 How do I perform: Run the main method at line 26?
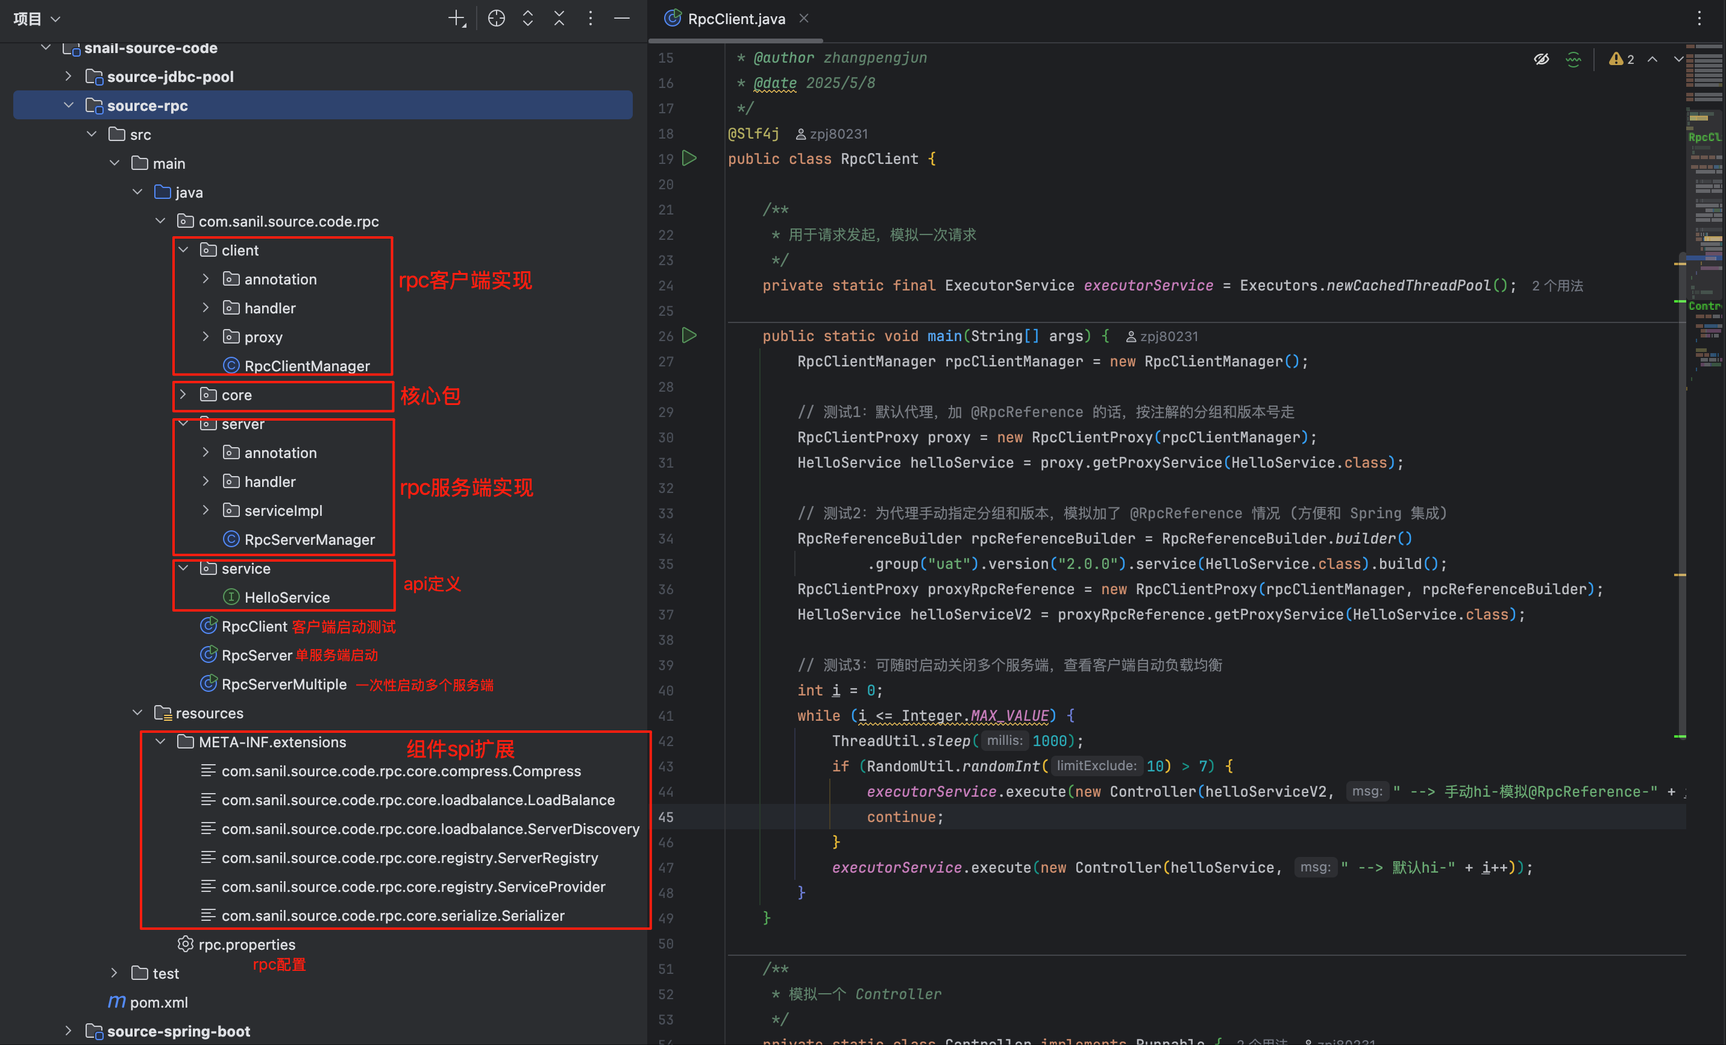click(x=689, y=336)
